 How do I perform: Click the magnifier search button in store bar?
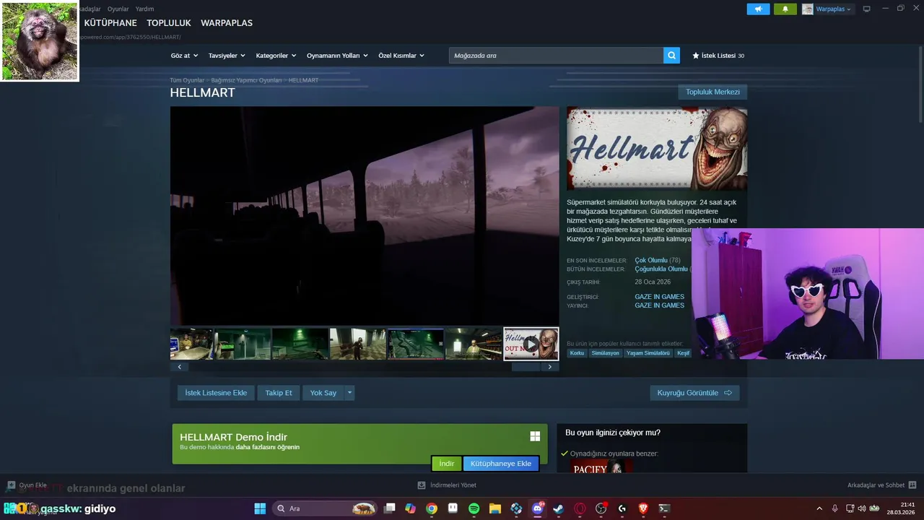(671, 56)
